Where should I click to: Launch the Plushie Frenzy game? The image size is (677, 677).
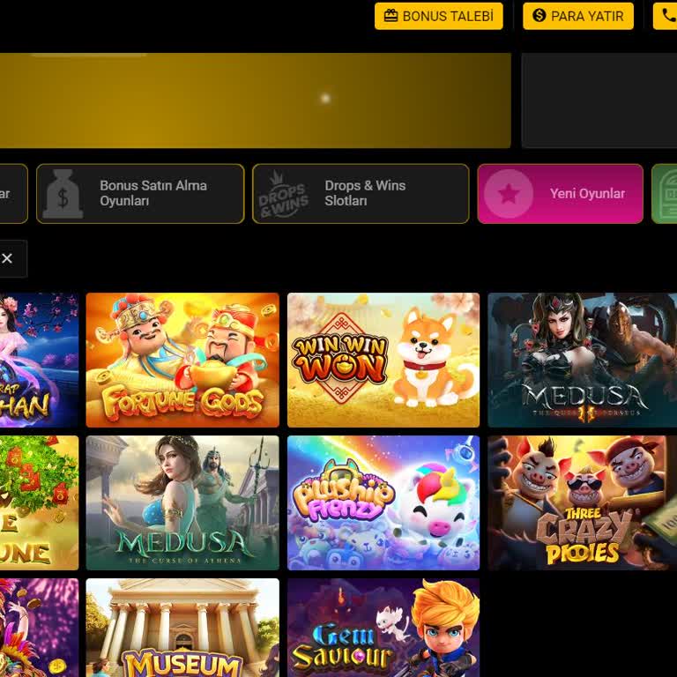click(383, 502)
